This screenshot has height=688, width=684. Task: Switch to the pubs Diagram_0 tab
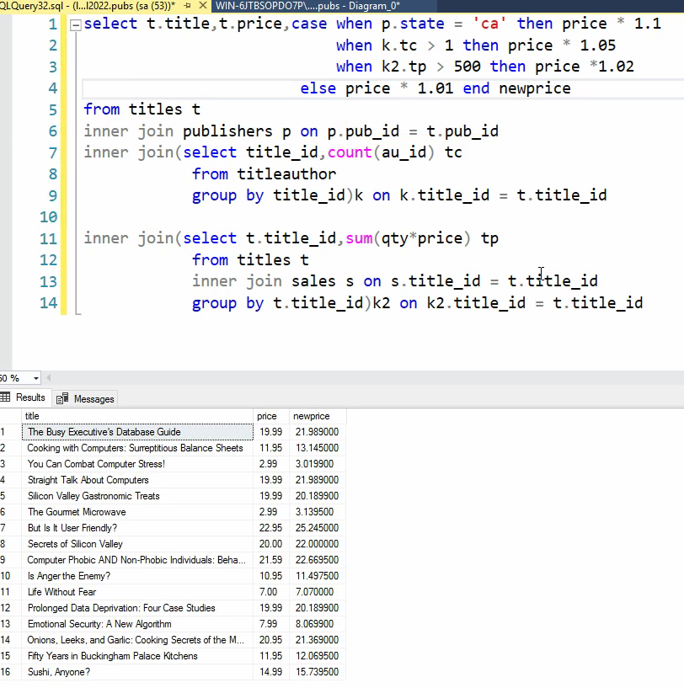(x=307, y=6)
